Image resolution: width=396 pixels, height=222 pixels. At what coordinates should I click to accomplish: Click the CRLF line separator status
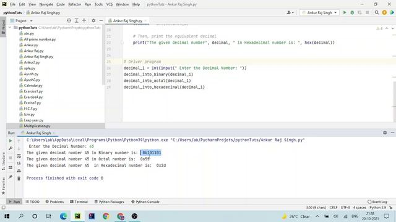point(334,208)
